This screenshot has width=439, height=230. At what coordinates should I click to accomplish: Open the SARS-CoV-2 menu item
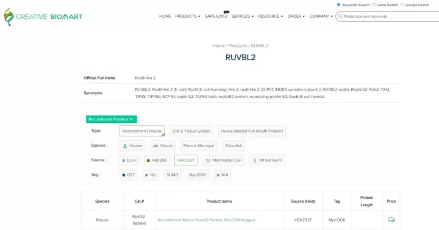(x=216, y=16)
